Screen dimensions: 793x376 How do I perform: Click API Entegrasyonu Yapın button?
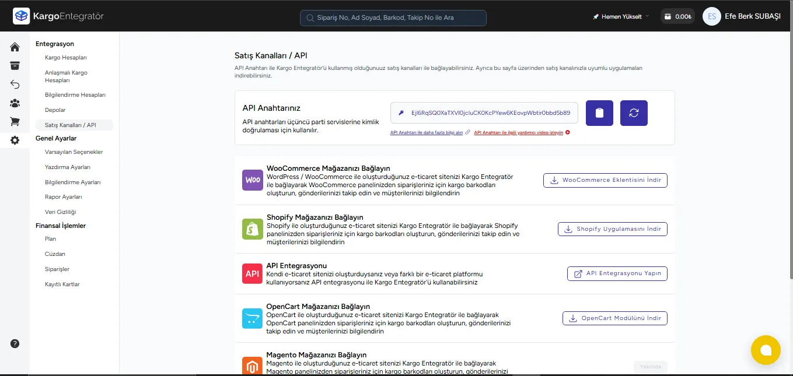(617, 273)
